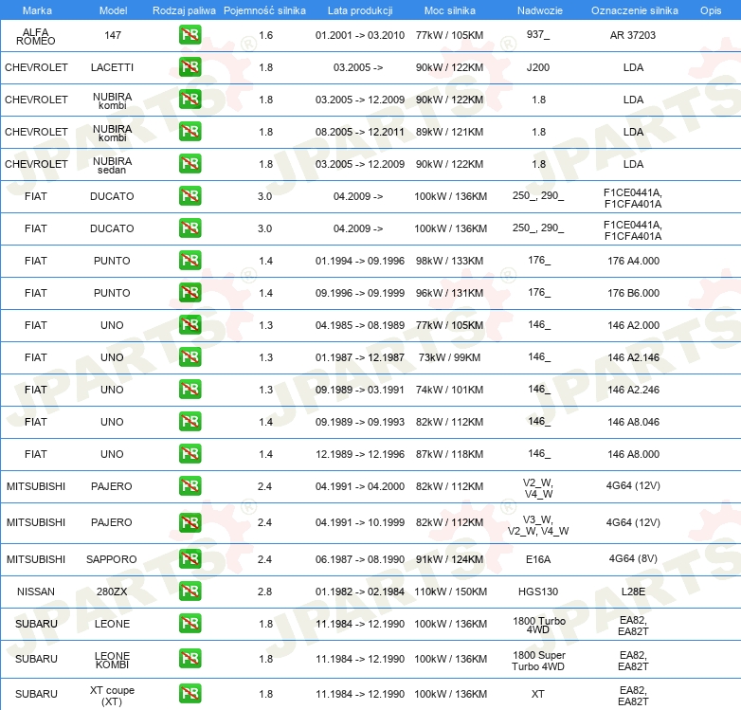Select the LACETTI model cell
This screenshot has width=741, height=710.
click(x=112, y=67)
